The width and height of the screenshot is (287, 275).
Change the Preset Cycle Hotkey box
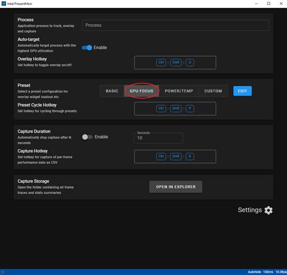tap(175, 109)
